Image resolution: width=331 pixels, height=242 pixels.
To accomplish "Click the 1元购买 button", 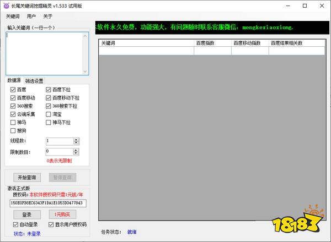I will [x=62, y=215].
